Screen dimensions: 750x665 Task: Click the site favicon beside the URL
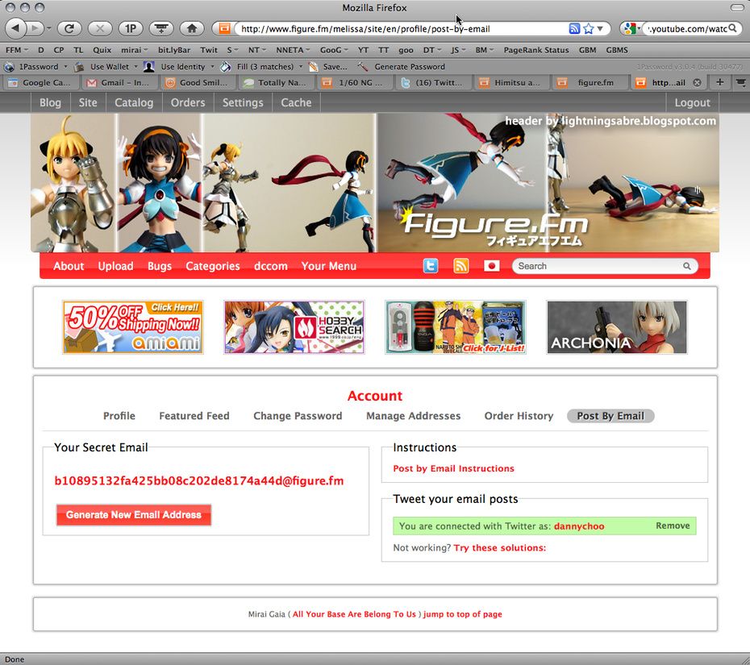224,29
